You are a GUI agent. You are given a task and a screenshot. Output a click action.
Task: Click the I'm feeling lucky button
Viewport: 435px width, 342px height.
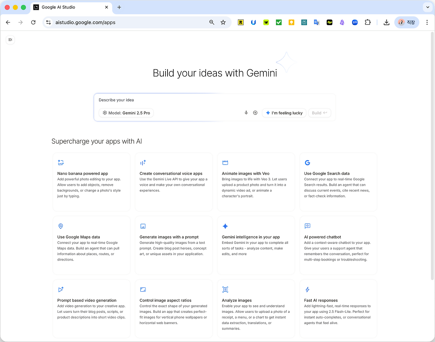click(284, 113)
